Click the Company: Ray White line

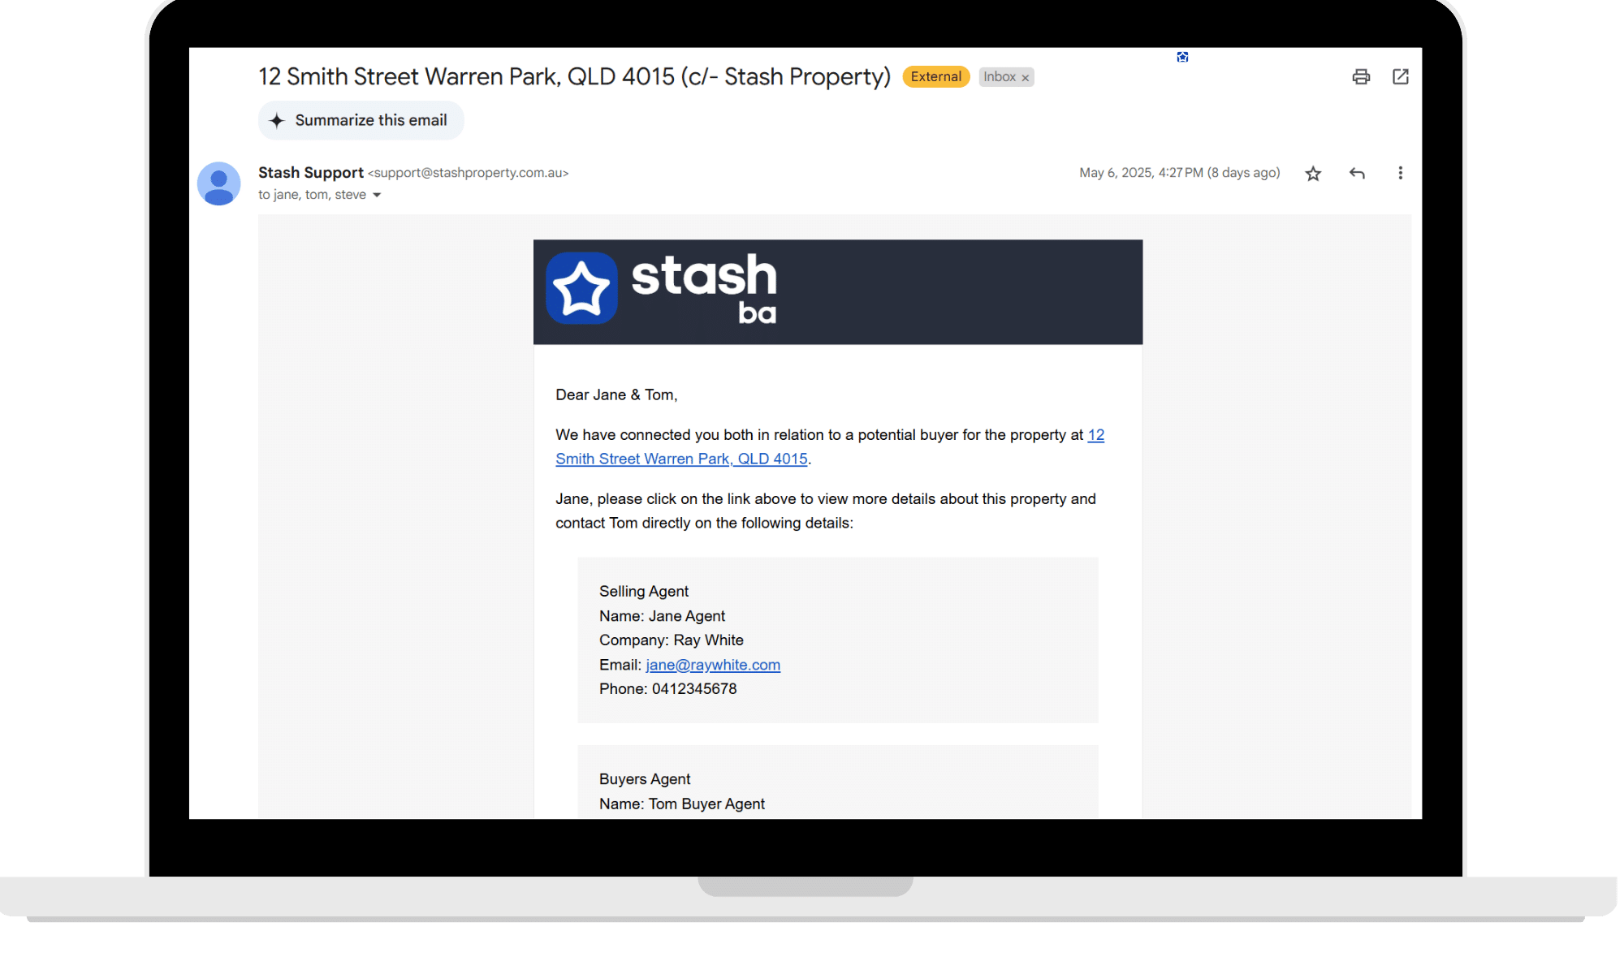click(672, 640)
